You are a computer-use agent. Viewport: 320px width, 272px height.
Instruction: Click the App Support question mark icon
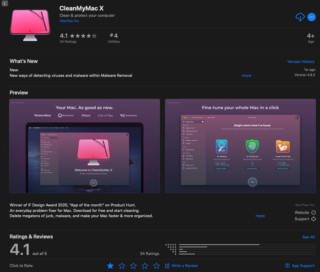click(287, 266)
